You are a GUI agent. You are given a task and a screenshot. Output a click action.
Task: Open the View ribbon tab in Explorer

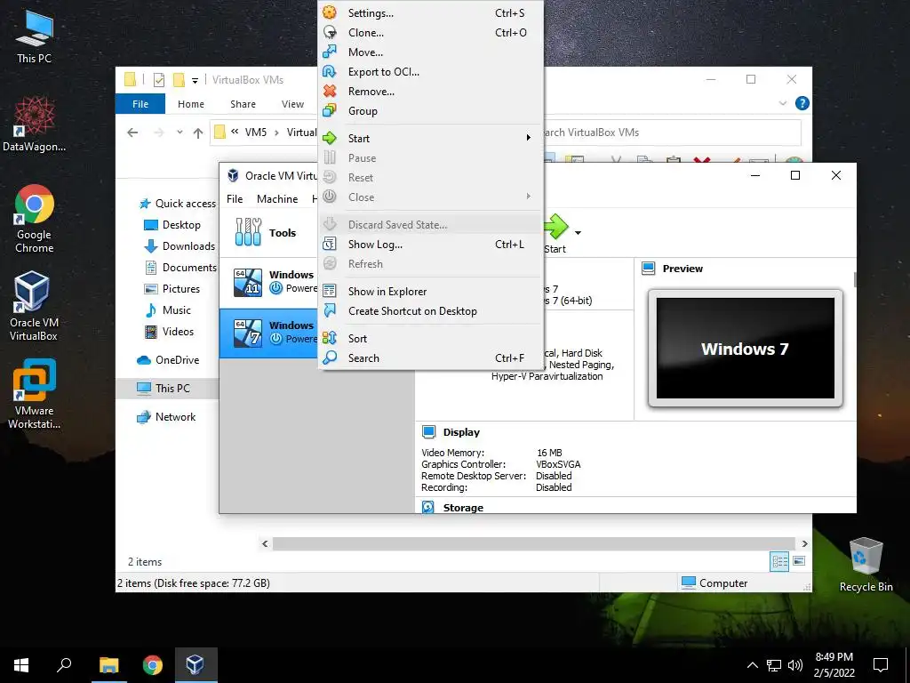click(292, 104)
